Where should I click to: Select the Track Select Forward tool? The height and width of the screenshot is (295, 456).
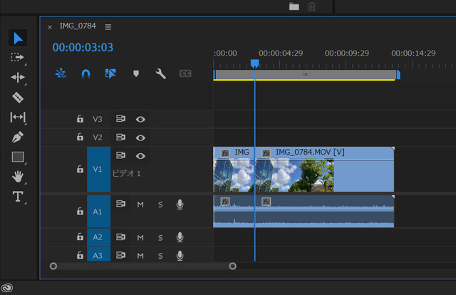tap(17, 57)
